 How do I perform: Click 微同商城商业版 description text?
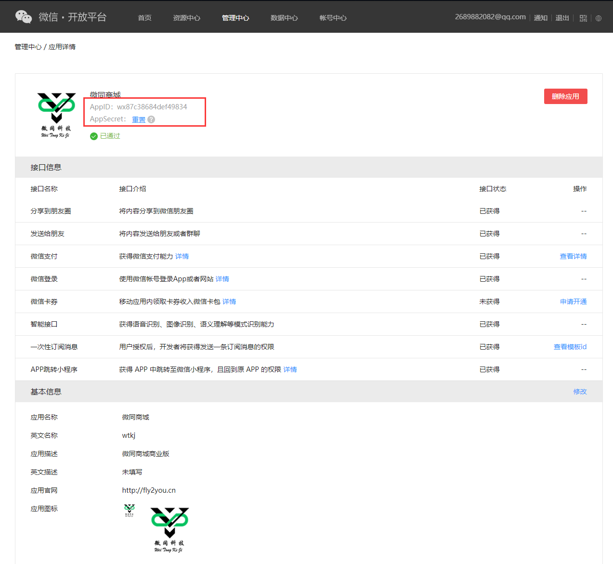click(145, 454)
